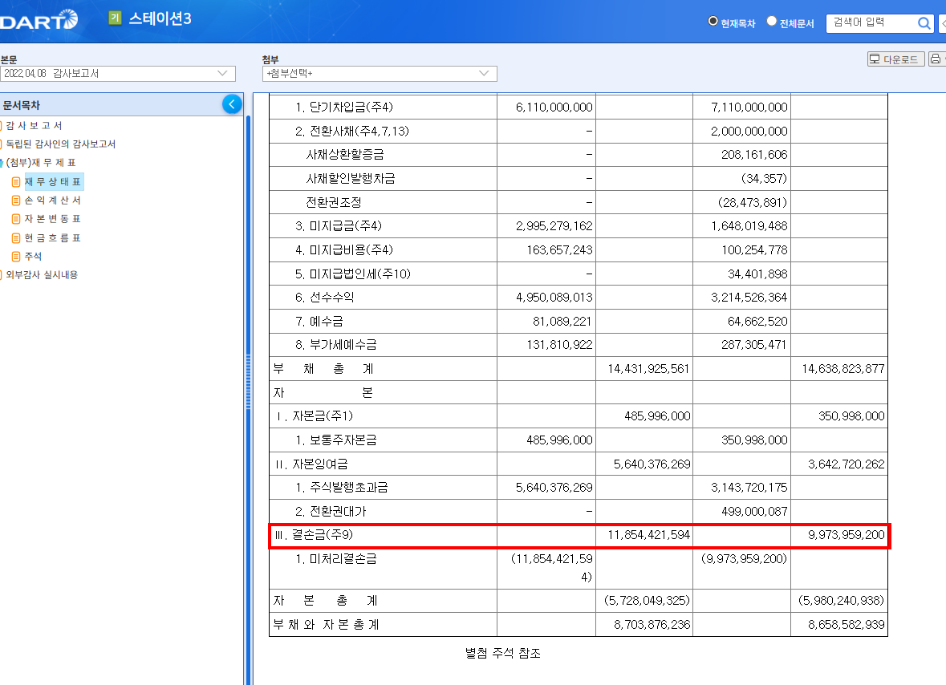Open 독립된 감사인의 감사보고서 tree item
Viewport: 946px width, 685px height.
60,144
